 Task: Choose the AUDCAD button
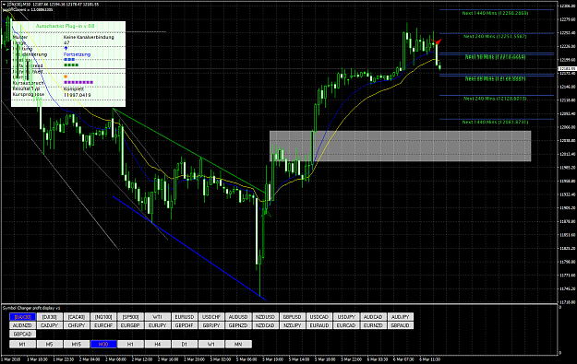point(373,317)
